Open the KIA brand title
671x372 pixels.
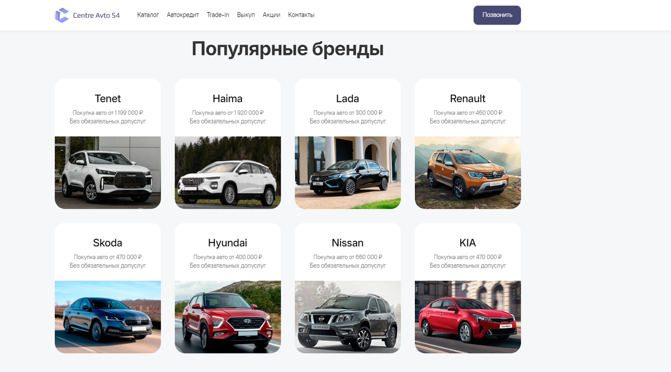(467, 243)
